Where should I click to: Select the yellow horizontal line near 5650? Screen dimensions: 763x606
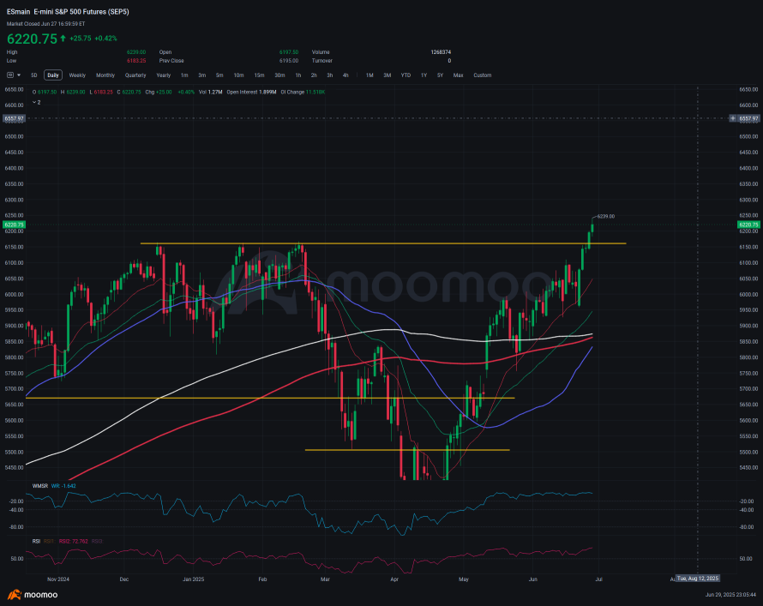pos(270,398)
